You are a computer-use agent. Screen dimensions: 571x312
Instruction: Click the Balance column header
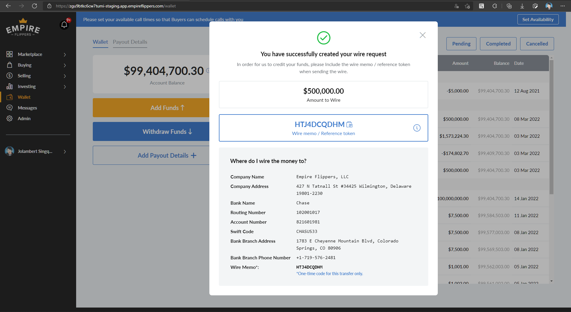tap(502, 63)
